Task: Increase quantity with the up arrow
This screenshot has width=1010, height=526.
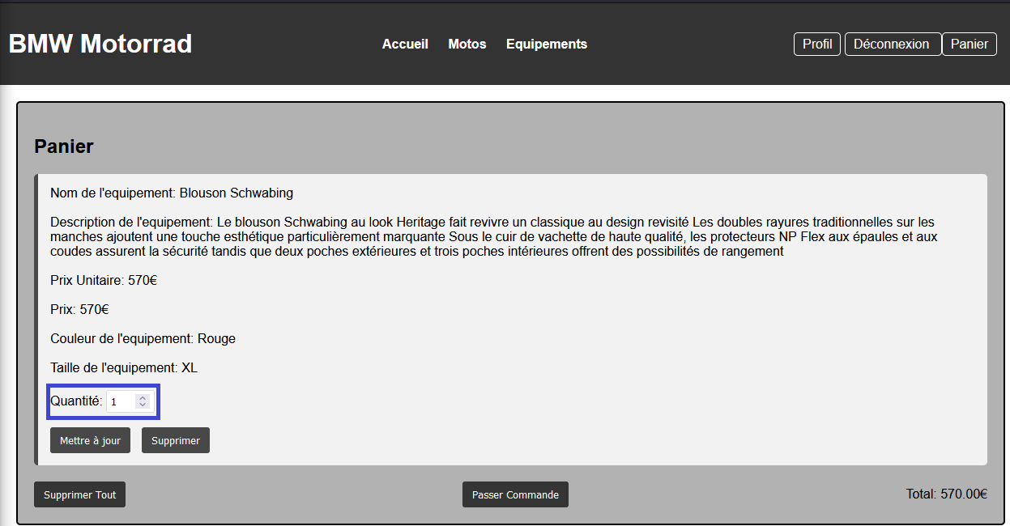Action: (143, 397)
